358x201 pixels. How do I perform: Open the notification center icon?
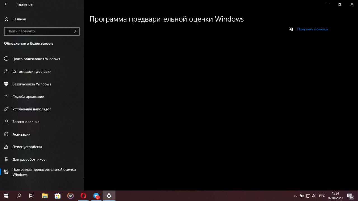pyautogui.click(x=350, y=196)
